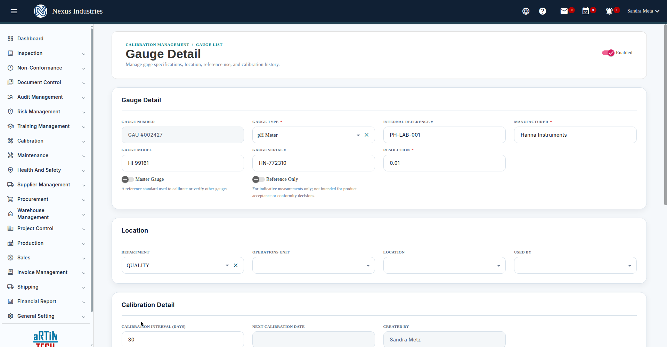Image resolution: width=667 pixels, height=347 pixels.
Task: Click the Manufacturer input field
Action: [x=575, y=135]
